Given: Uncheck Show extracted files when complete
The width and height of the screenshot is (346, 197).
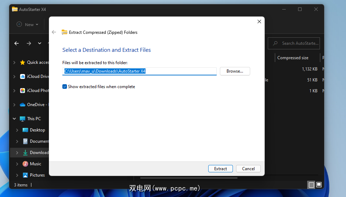Looking at the screenshot, I should click(x=64, y=86).
